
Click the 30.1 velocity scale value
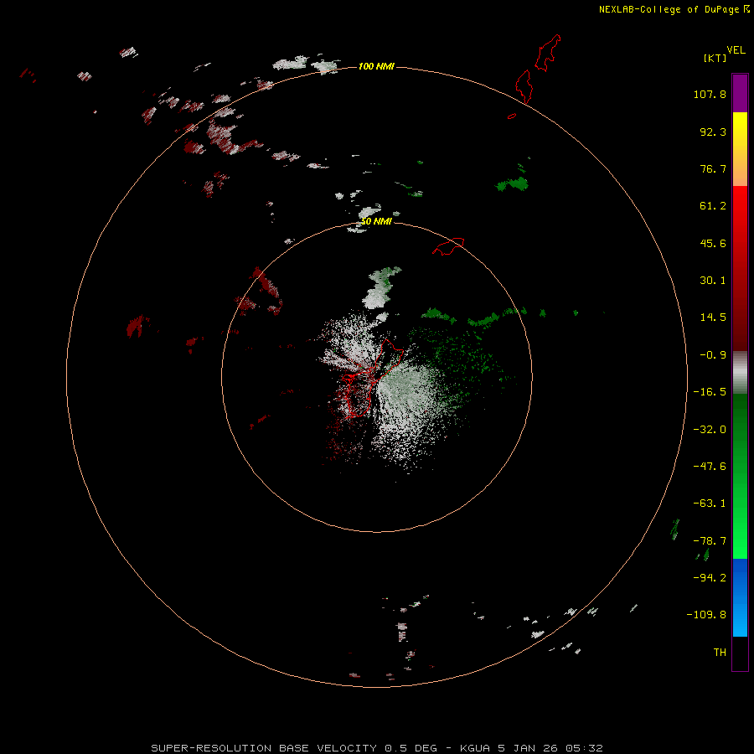713,281
